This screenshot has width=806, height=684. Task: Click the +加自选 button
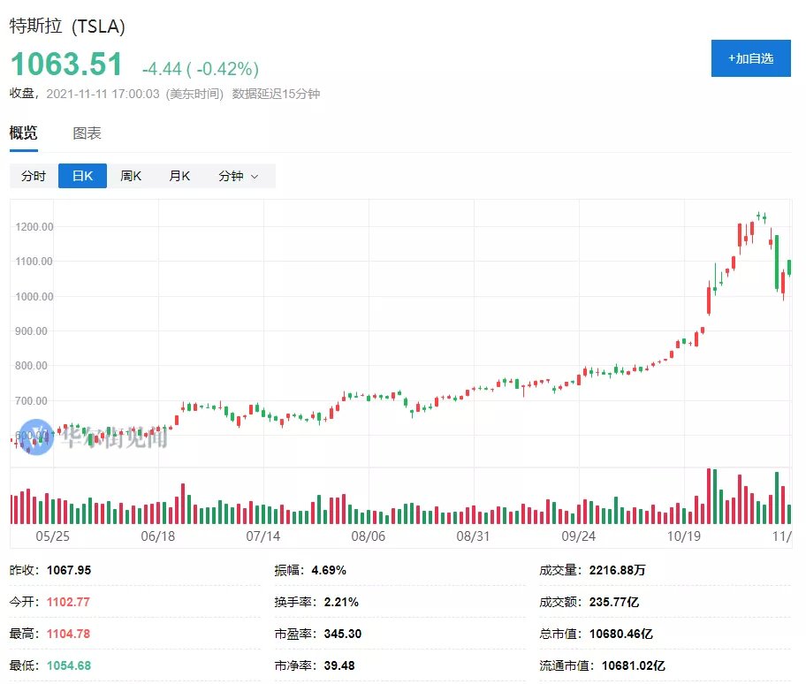pyautogui.click(x=750, y=58)
